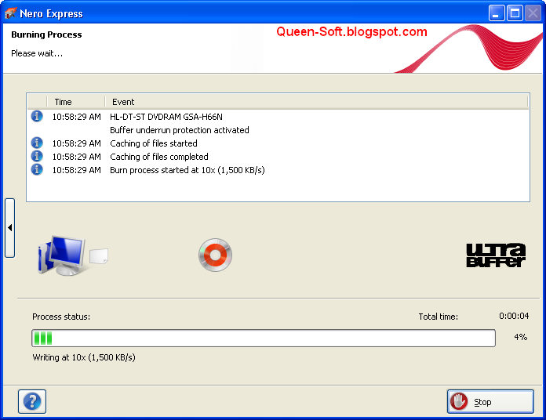Click the total time value 0:00:04
Screen dimensions: 546x420
tap(514, 316)
